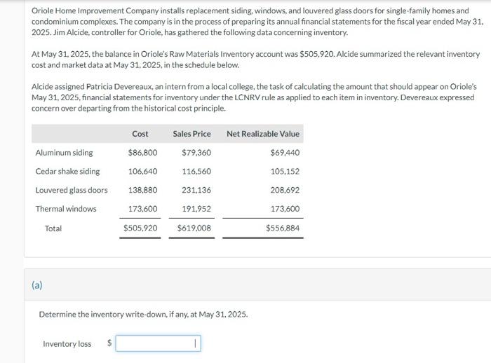Click Aluminum siding cost $86,800

coord(143,153)
